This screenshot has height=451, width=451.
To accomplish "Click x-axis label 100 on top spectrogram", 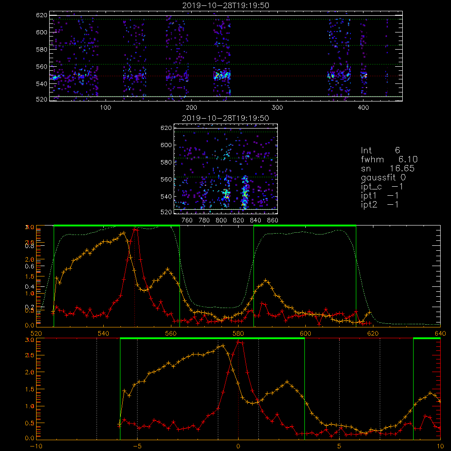I will coord(106,108).
